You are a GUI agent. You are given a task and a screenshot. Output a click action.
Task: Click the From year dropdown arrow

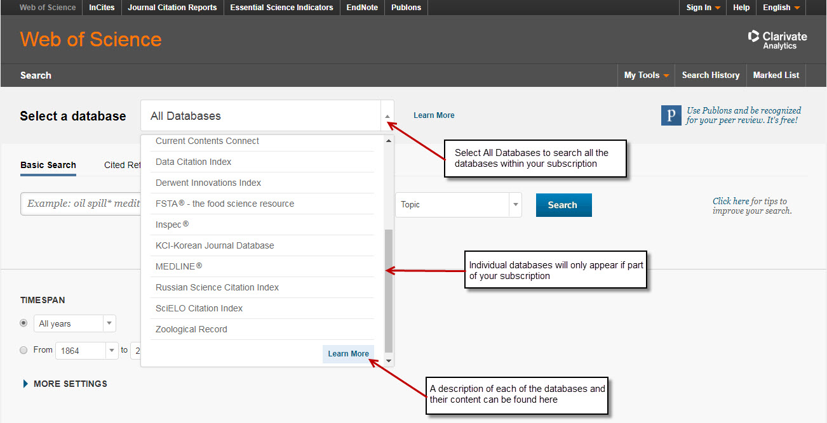point(111,350)
